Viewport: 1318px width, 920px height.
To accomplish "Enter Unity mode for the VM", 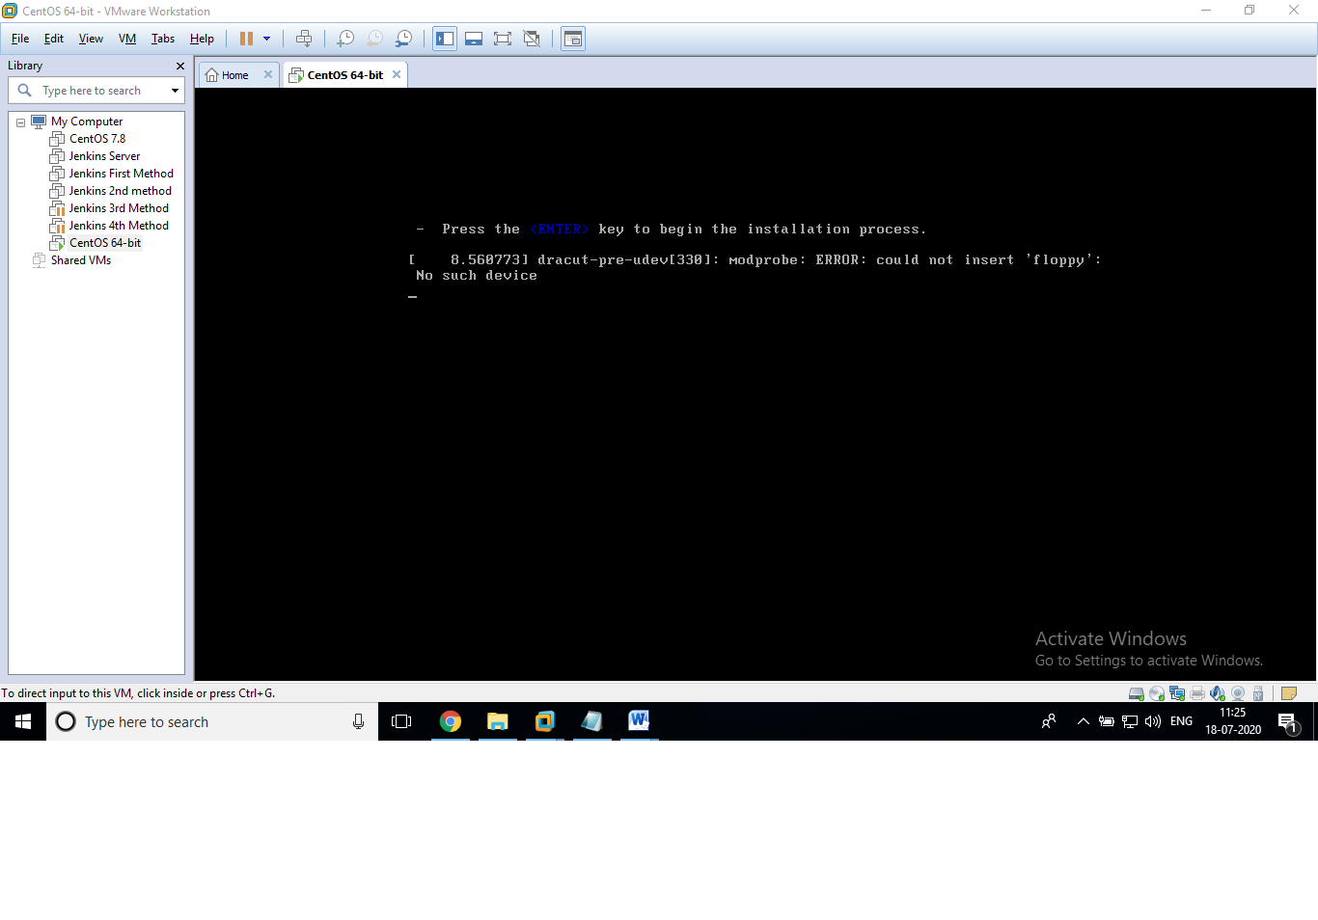I will [x=532, y=39].
